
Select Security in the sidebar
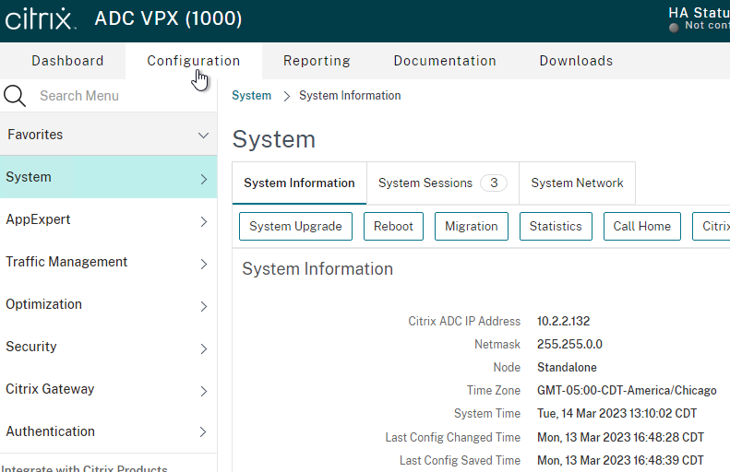click(109, 347)
